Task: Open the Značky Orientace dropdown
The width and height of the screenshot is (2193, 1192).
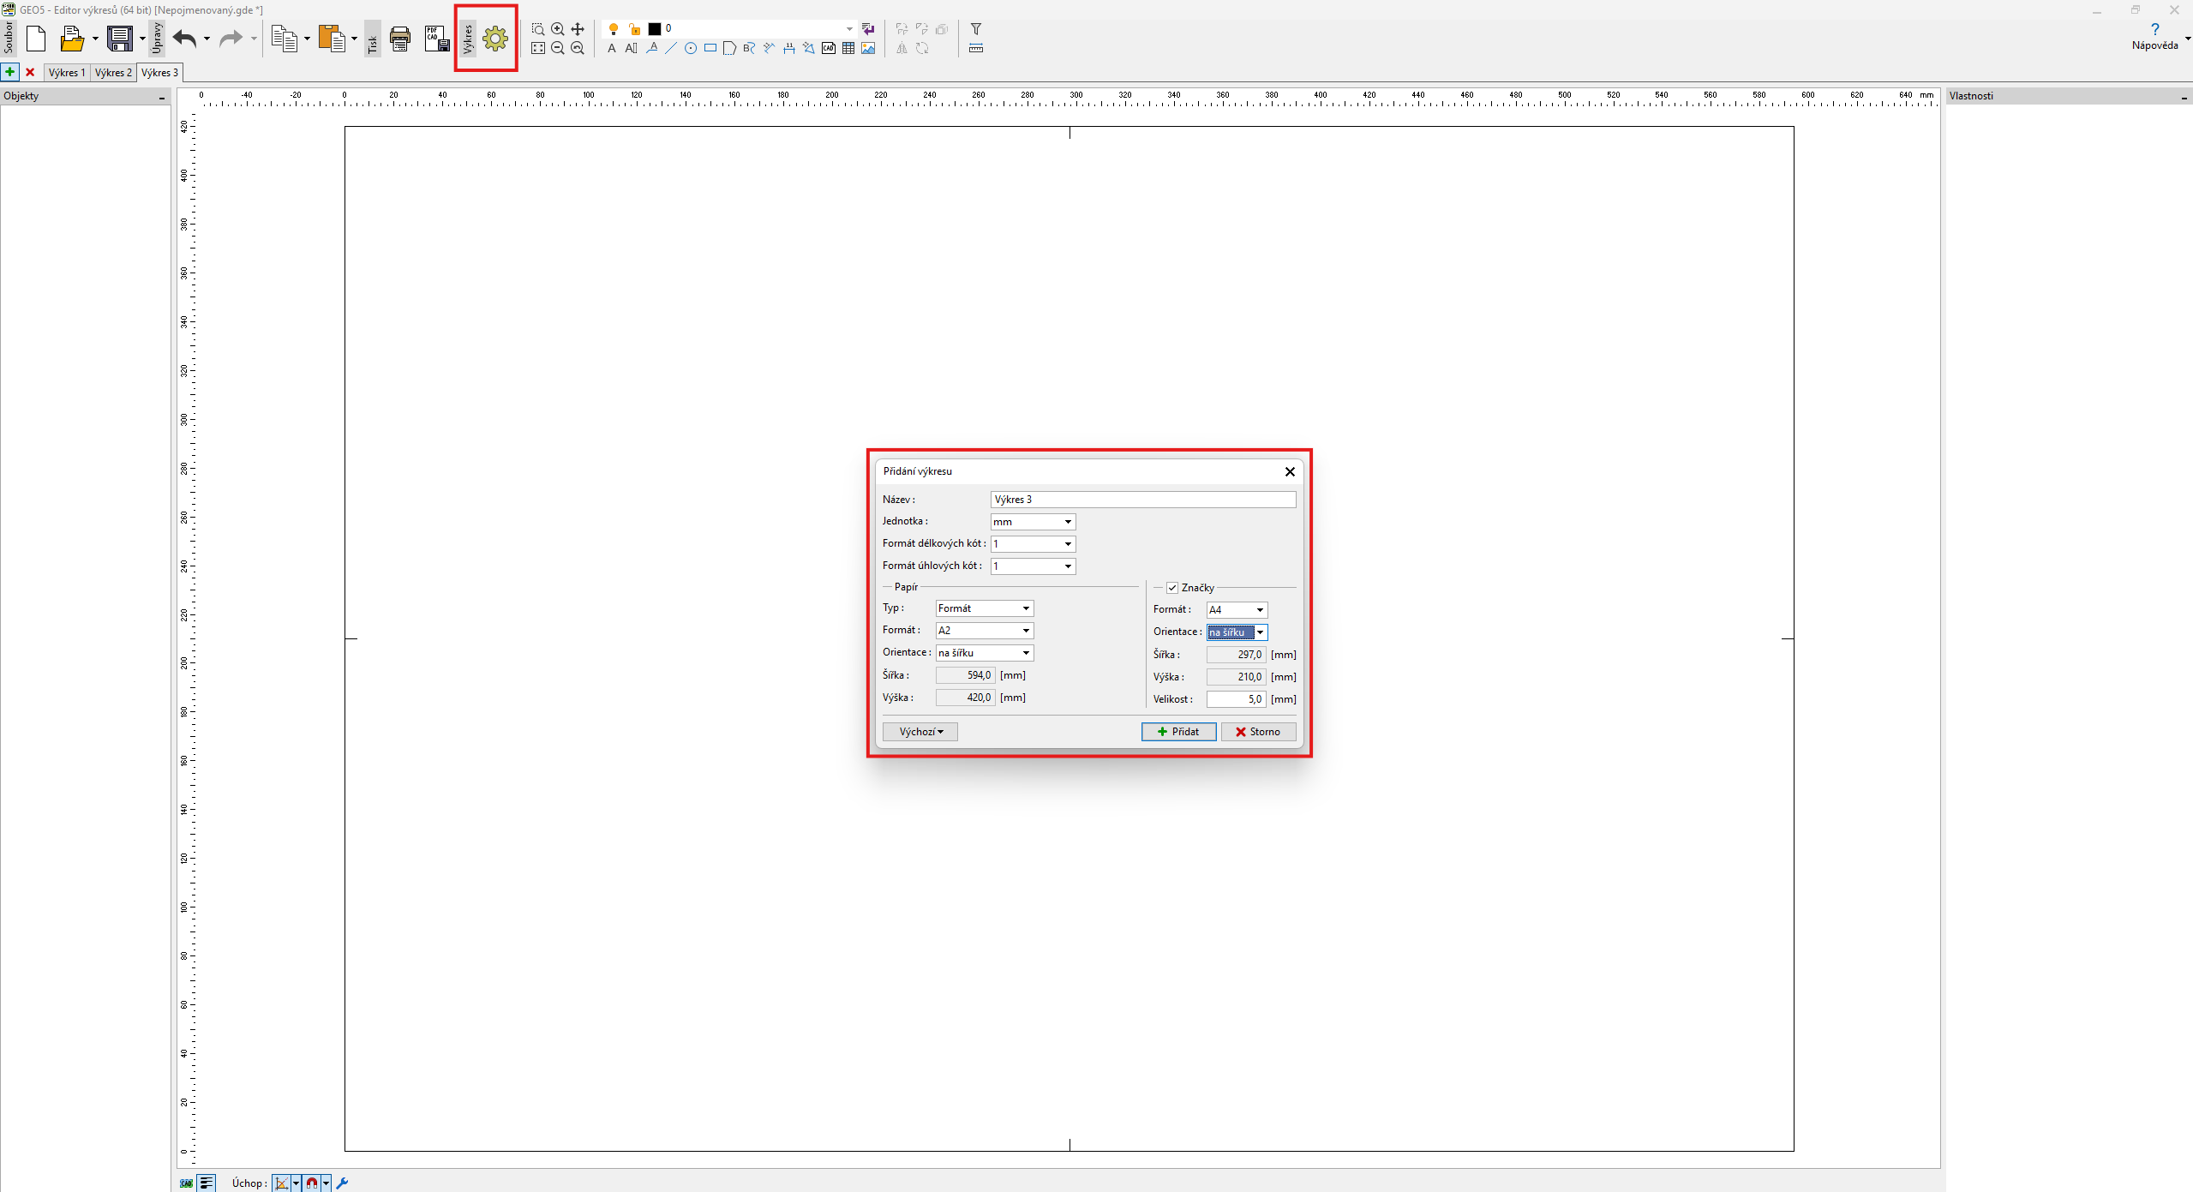Action: [x=1260, y=632]
